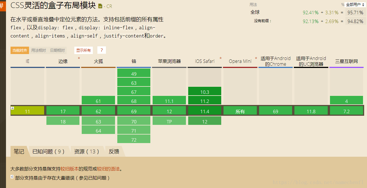Select the iOS Safari 11.4 cell
This screenshot has width=367, height=188.
[x=205, y=110]
